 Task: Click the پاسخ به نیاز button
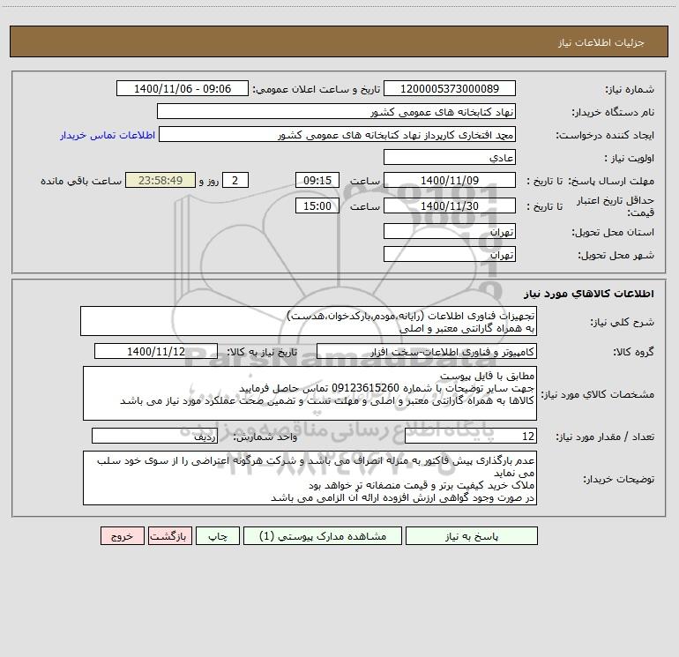point(472,535)
